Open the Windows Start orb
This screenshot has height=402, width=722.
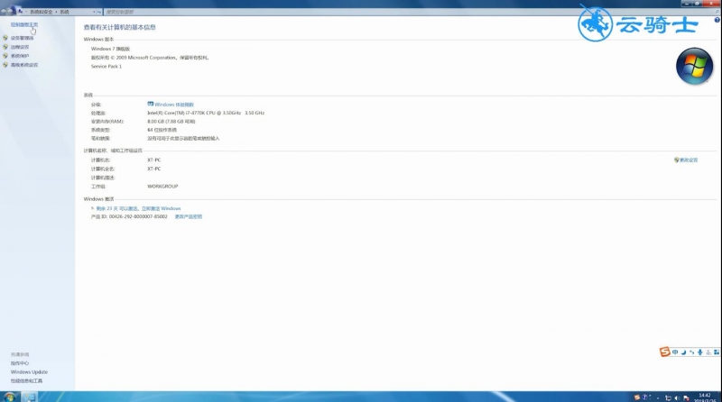(x=9, y=397)
